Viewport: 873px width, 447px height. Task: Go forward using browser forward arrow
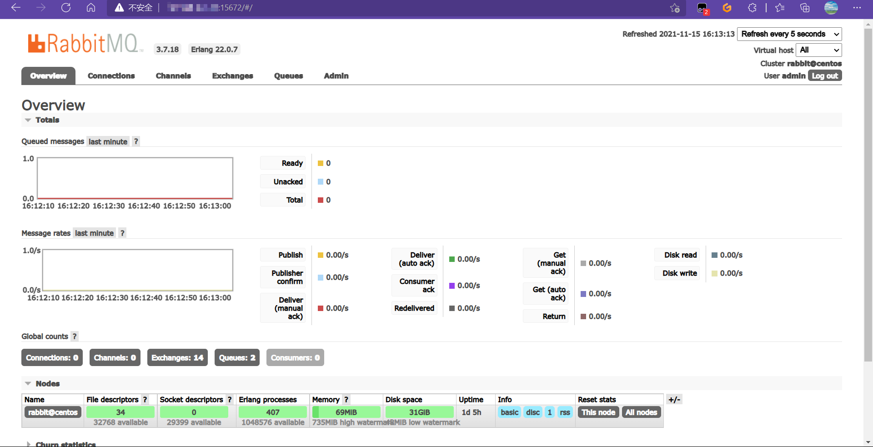41,8
